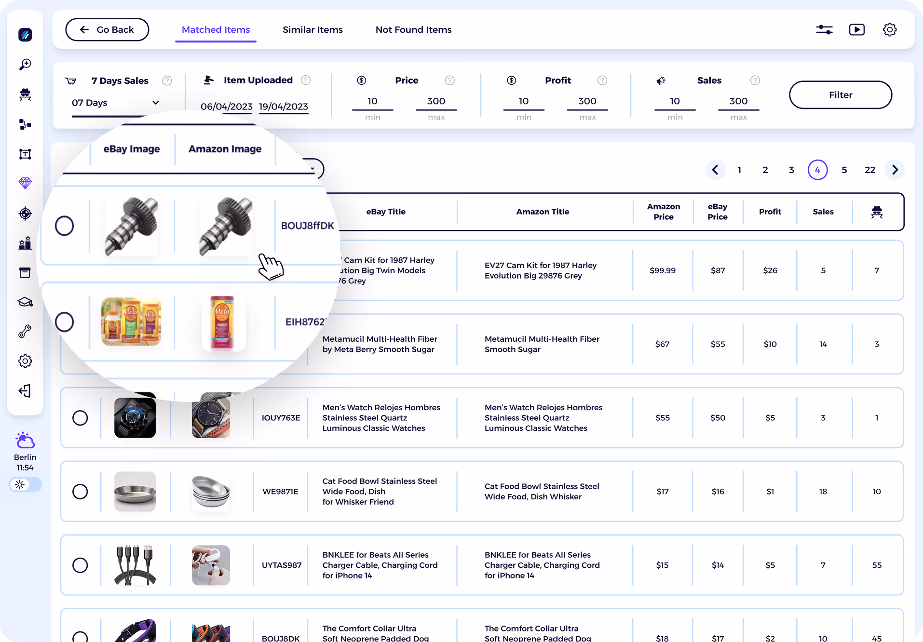The height and width of the screenshot is (642, 923).
Task: Click the graduation cap icon in sidebar
Action: 25,302
